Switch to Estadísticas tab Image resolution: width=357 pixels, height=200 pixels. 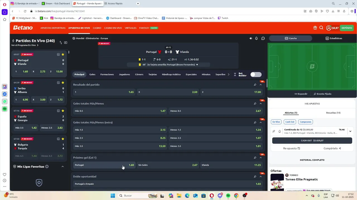click(x=334, y=38)
